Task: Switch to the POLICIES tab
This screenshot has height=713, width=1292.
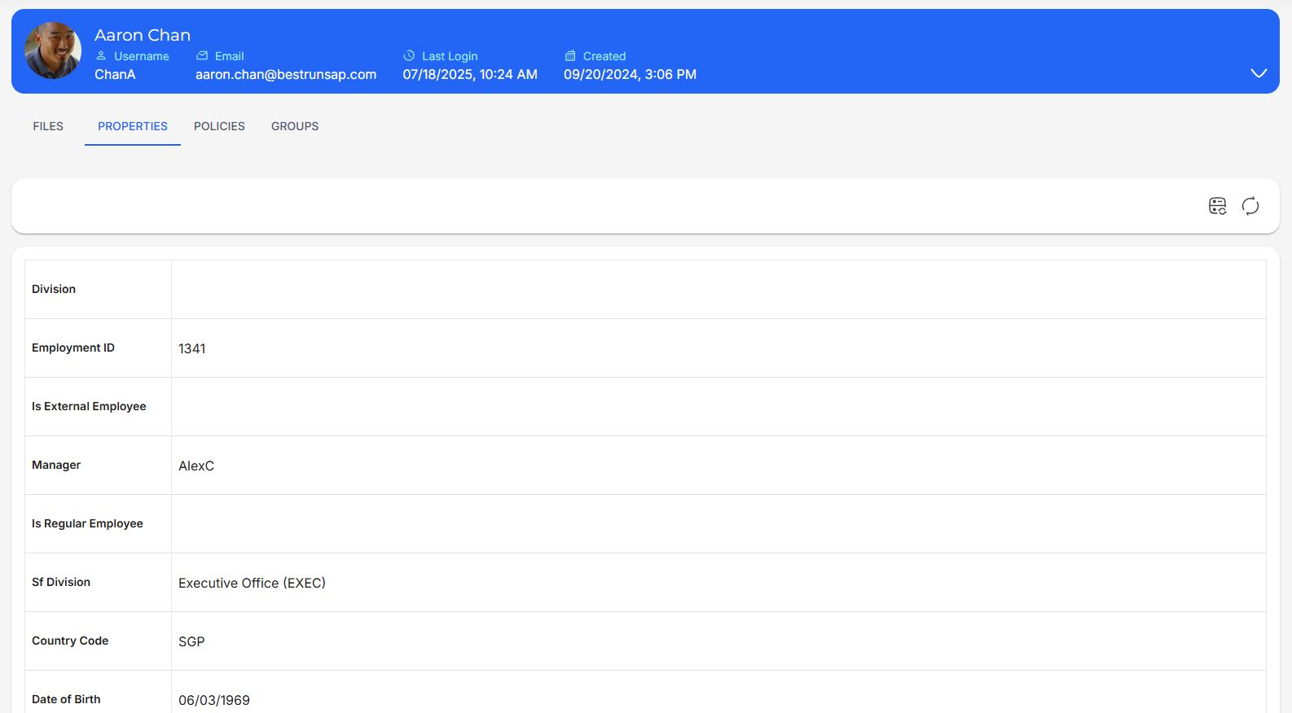Action: [219, 126]
